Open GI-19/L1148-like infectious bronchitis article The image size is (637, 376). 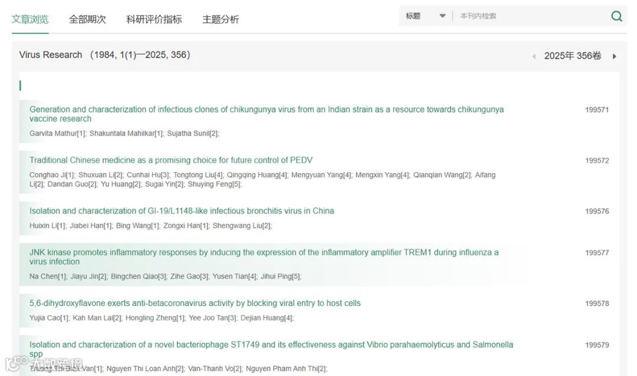coord(182,211)
